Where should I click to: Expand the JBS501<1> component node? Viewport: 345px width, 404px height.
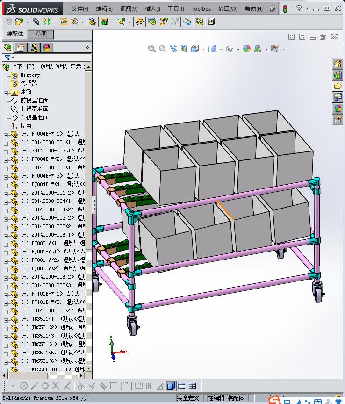coord(6,320)
